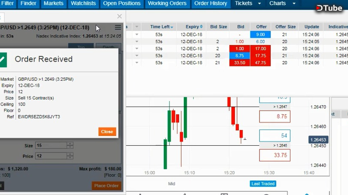Click the Update column header

click(x=312, y=27)
